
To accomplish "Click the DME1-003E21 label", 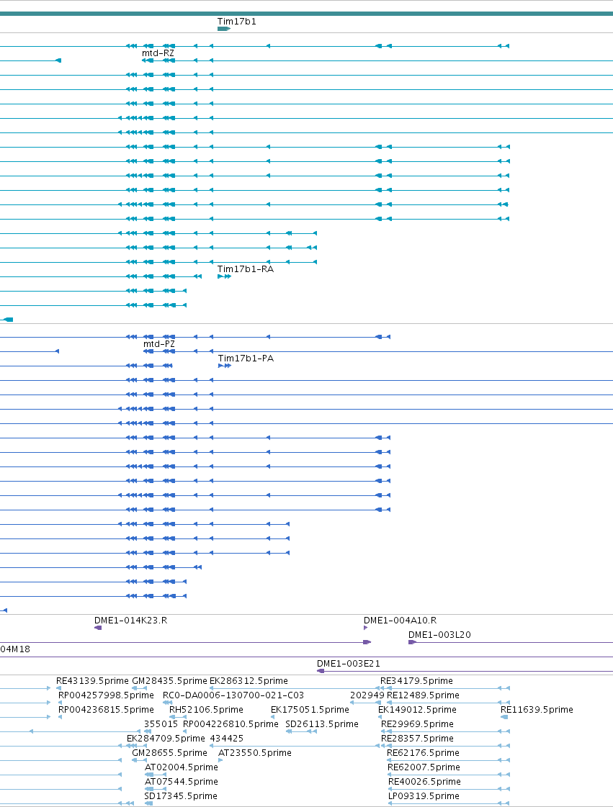I will click(x=348, y=664).
